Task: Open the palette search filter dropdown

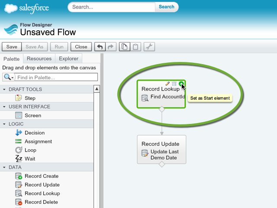Action: click(x=9, y=77)
